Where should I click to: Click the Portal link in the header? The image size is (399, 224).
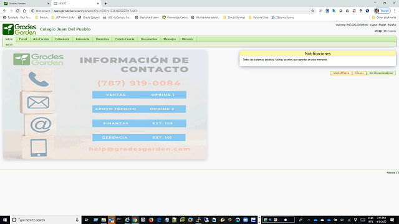(378, 31)
